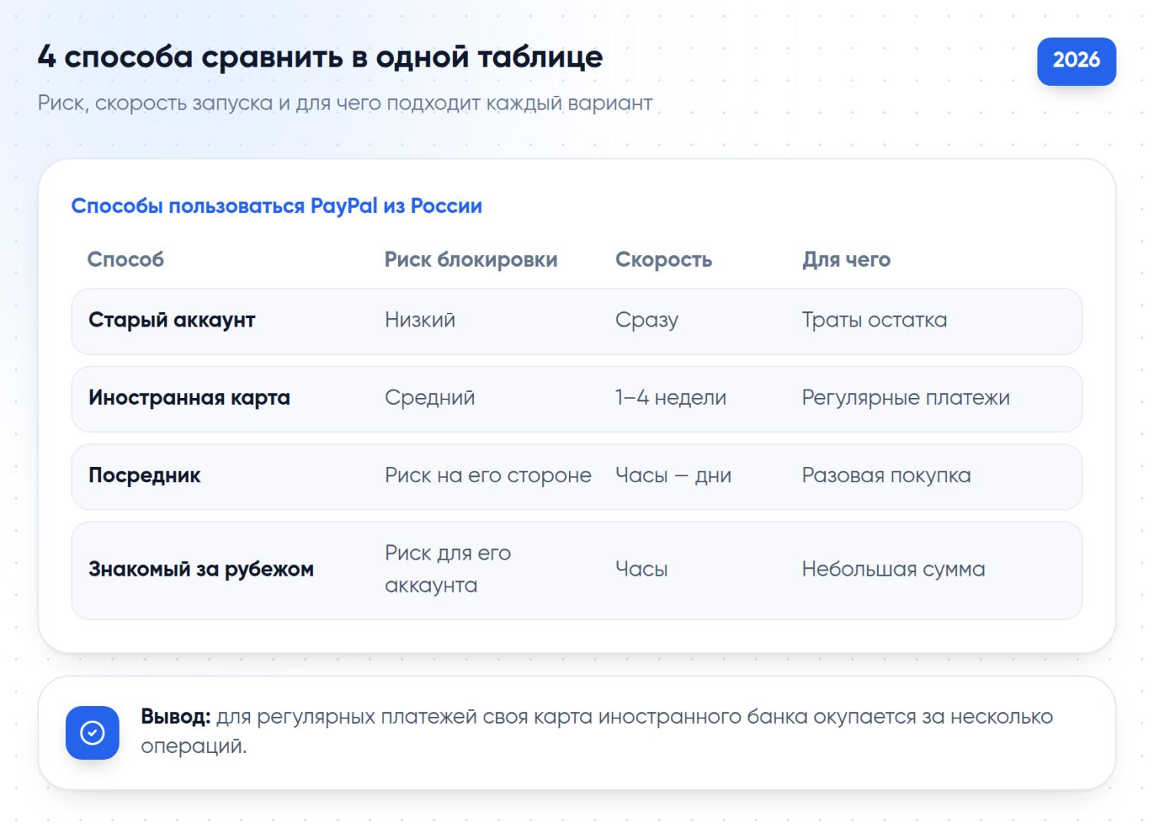Viewport: 1154px width, 828px height.
Task: Click column header 'Для чего'
Action: coord(847,260)
